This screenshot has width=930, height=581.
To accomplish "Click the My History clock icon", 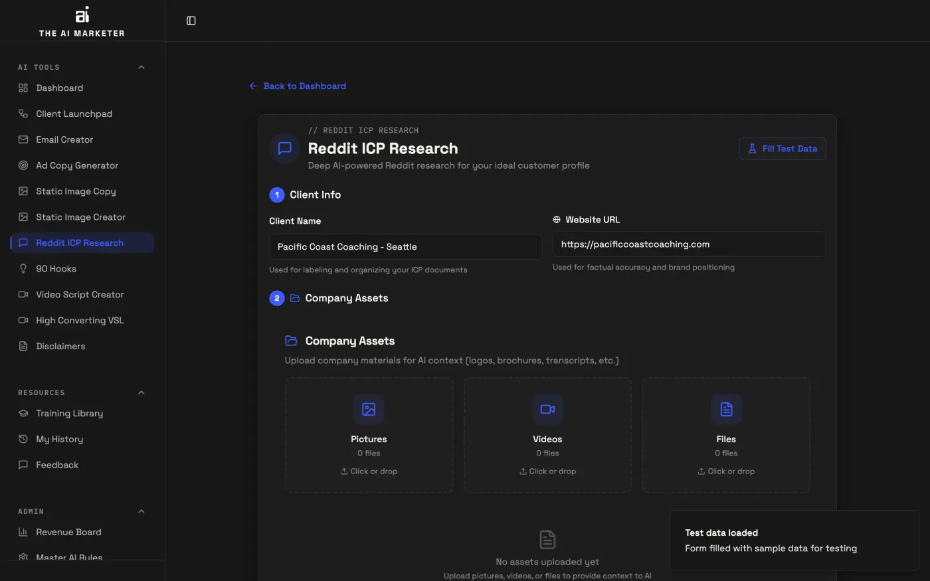I will (x=23, y=439).
